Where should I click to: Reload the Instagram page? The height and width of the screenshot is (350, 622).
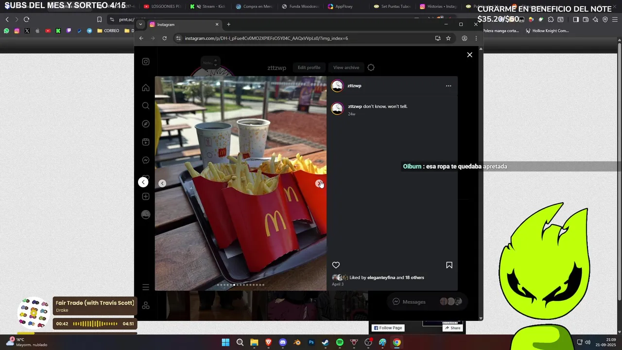[165, 38]
